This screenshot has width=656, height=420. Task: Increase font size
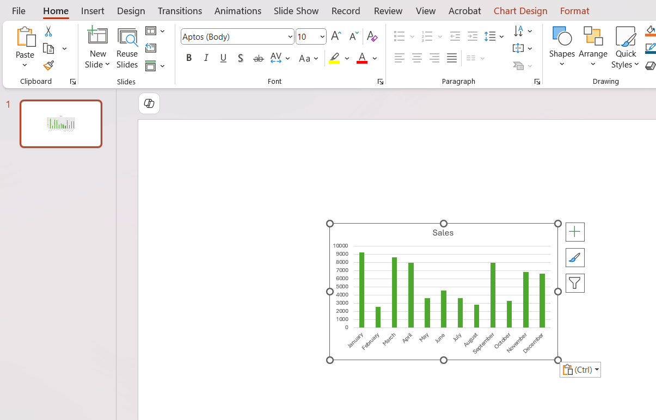(336, 36)
